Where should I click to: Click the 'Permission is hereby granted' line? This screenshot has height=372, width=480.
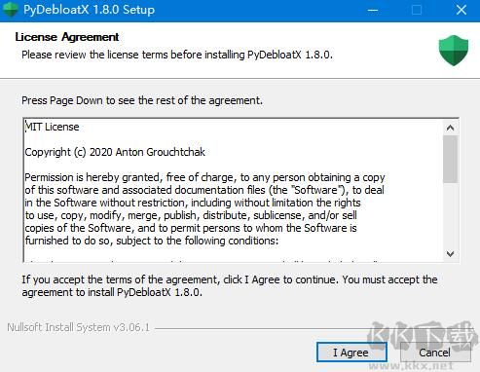pyautogui.click(x=204, y=177)
